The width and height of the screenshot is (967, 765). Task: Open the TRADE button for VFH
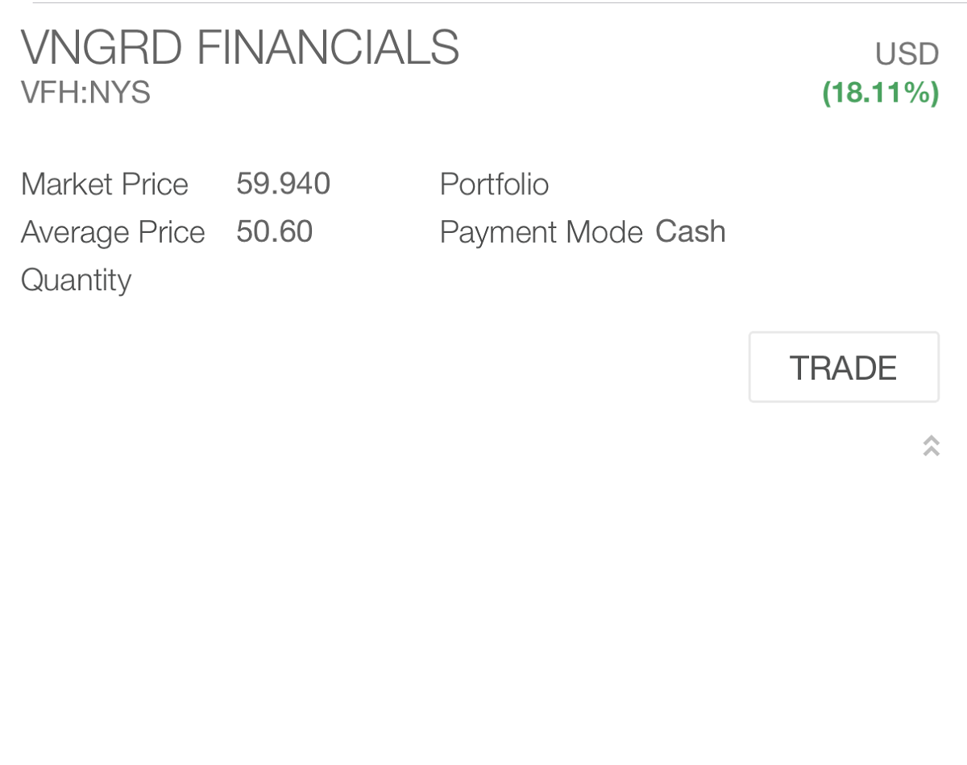844,367
